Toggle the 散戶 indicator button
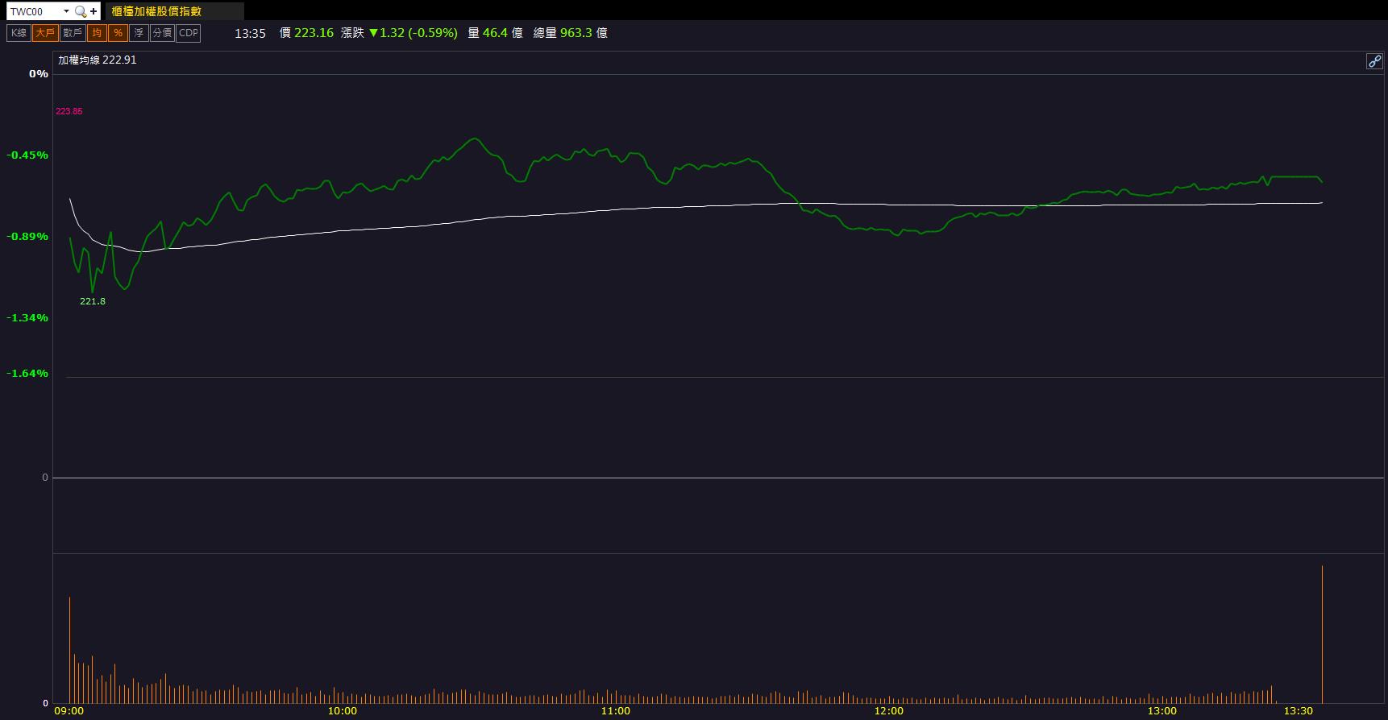 pyautogui.click(x=73, y=33)
